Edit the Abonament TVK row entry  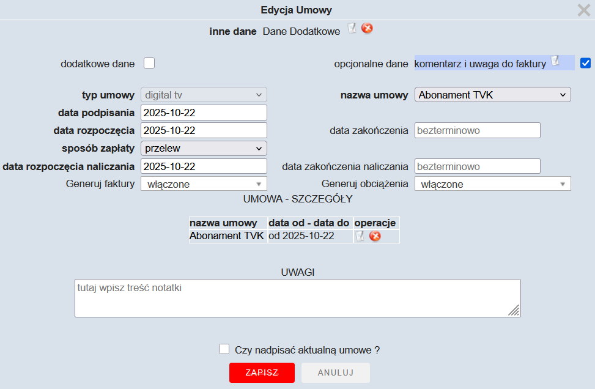(360, 236)
